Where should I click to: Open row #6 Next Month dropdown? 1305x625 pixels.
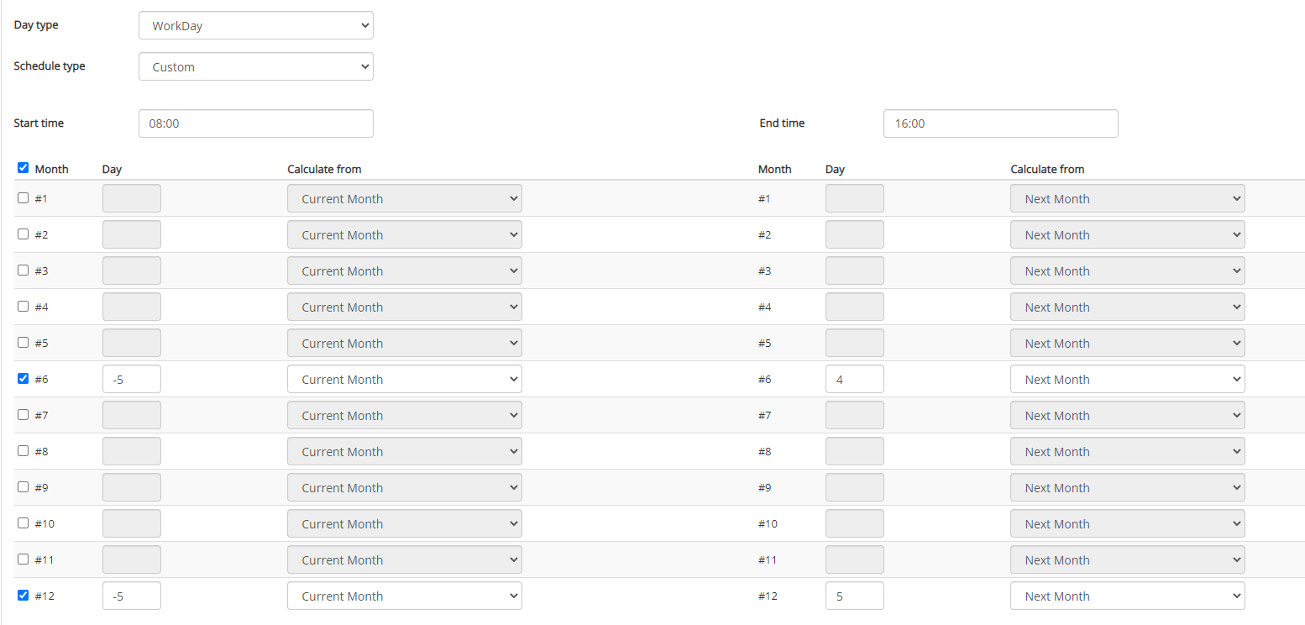pyautogui.click(x=1128, y=379)
